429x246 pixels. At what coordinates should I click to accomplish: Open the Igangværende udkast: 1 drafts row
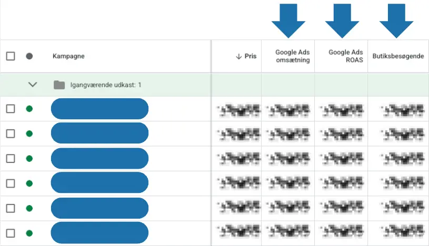point(105,85)
